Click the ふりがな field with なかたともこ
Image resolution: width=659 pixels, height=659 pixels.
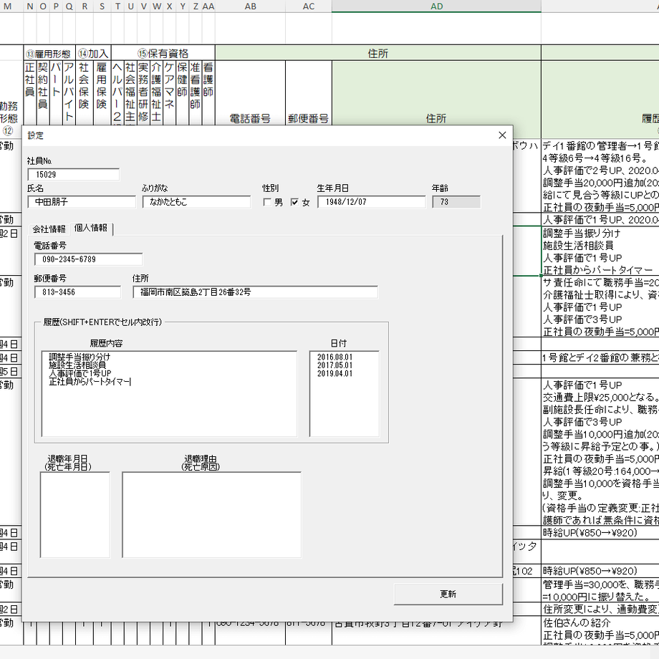[196, 202]
